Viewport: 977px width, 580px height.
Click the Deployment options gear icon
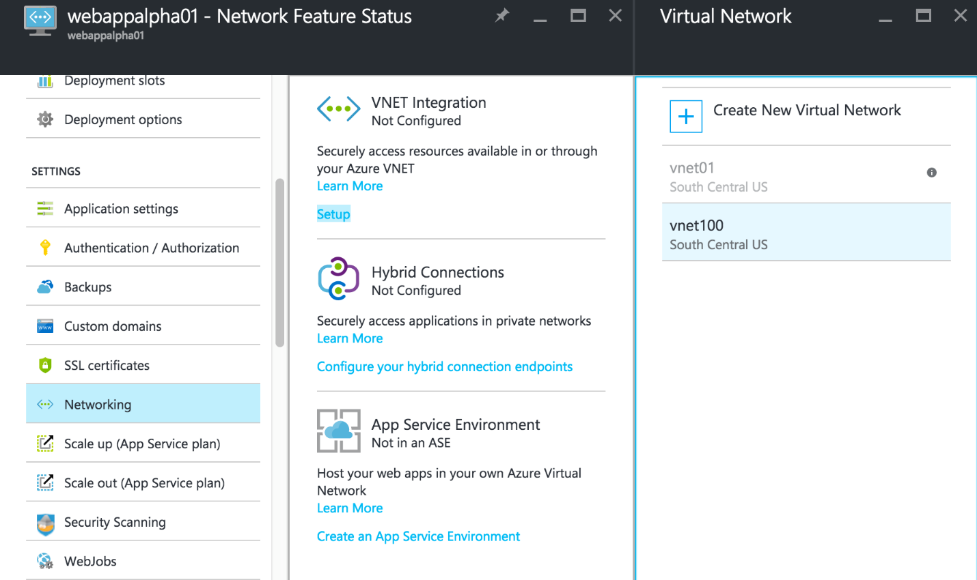point(45,119)
